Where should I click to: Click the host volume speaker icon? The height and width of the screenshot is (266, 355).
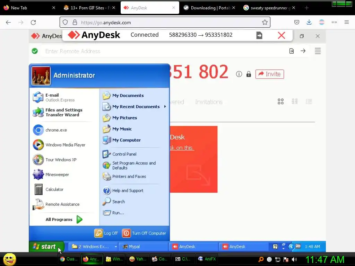(x=294, y=259)
